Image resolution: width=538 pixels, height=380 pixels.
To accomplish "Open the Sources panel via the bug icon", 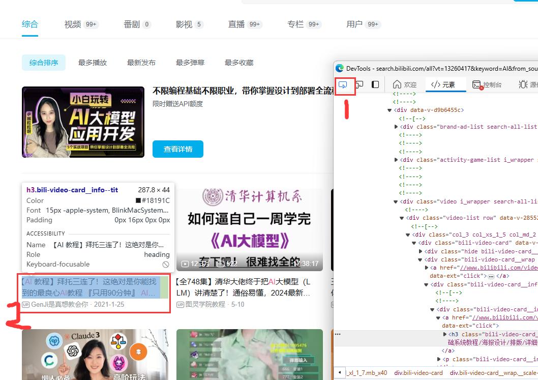I will click(x=522, y=84).
